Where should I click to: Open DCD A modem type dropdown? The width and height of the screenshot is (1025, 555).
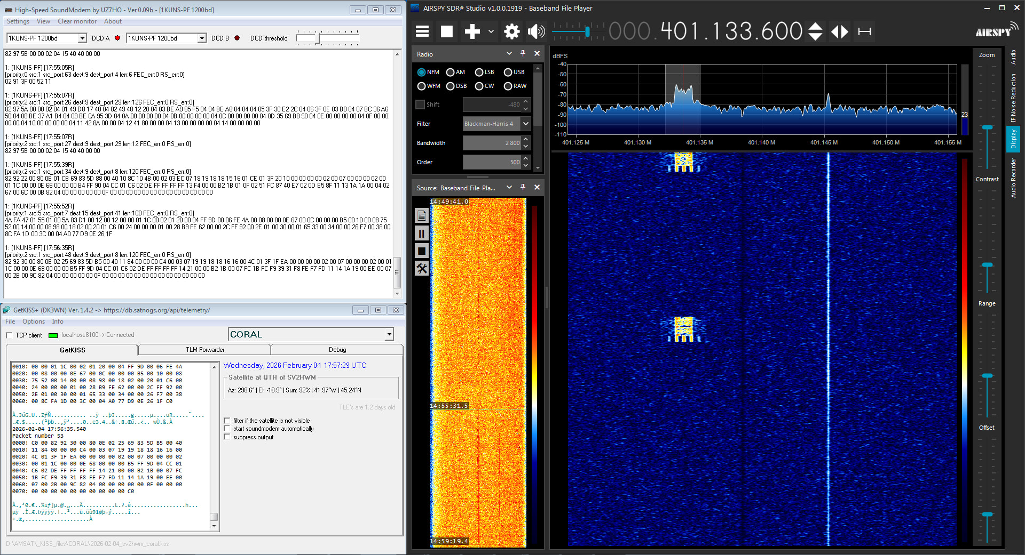click(x=82, y=38)
